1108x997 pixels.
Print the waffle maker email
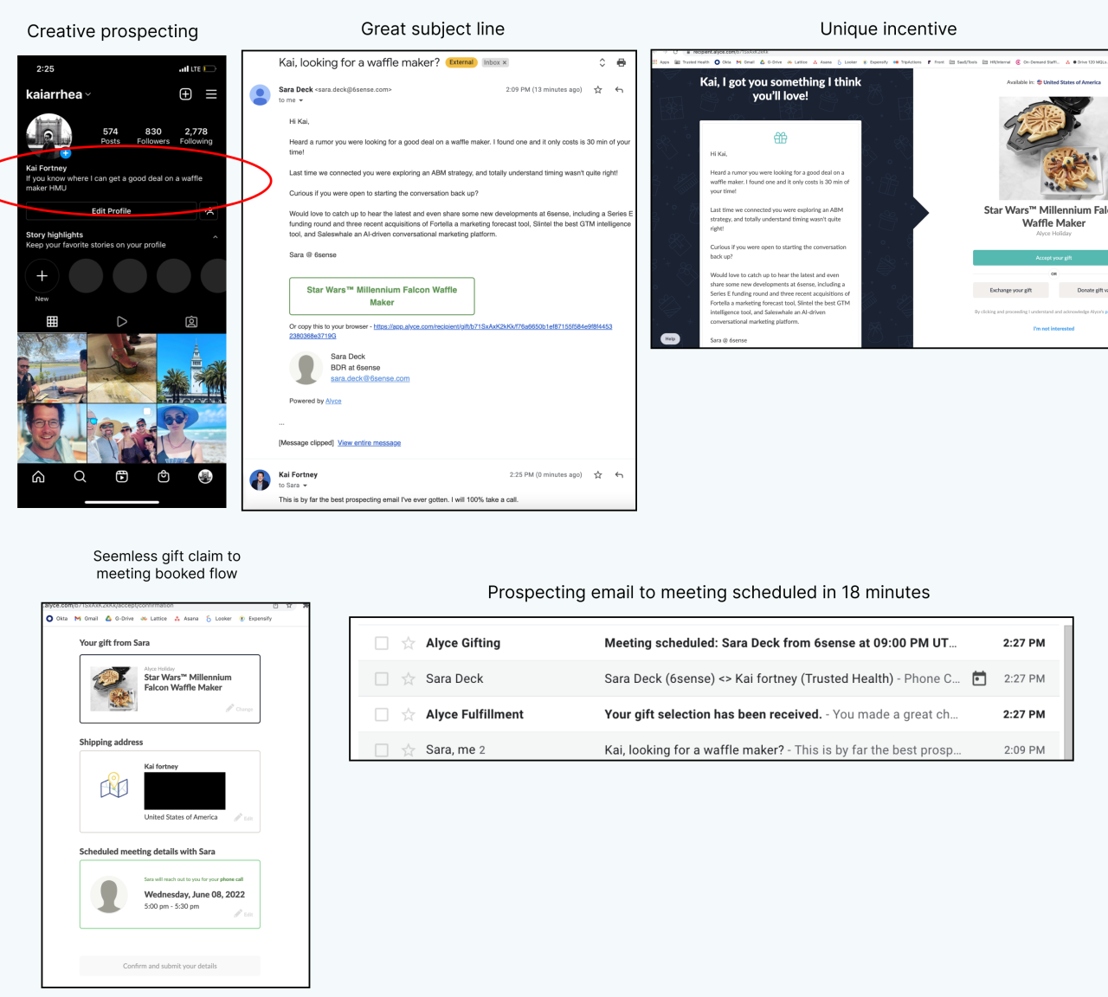tap(621, 62)
